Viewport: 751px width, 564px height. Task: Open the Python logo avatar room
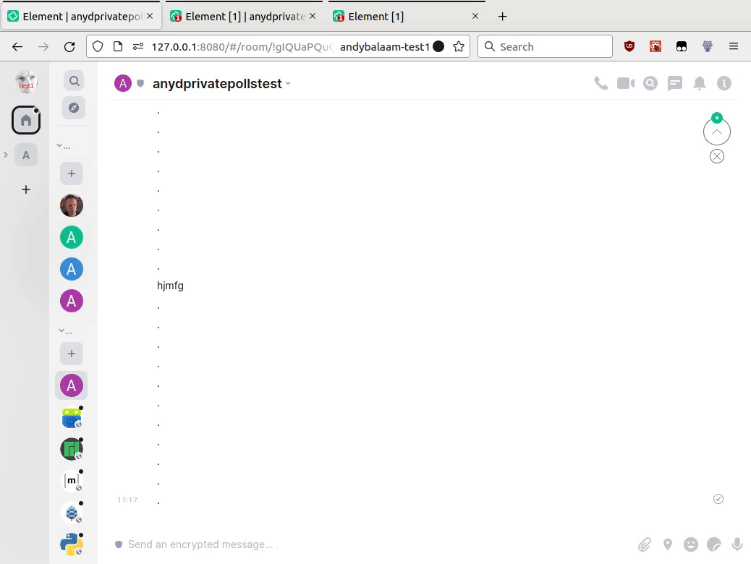tap(72, 544)
